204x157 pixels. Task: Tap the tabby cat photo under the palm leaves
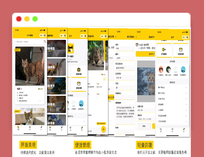tap(96, 55)
